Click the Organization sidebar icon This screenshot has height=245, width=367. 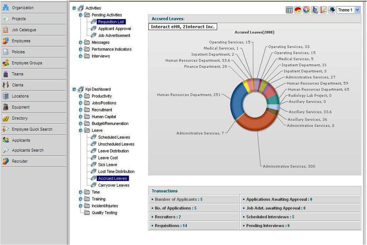tap(6, 8)
